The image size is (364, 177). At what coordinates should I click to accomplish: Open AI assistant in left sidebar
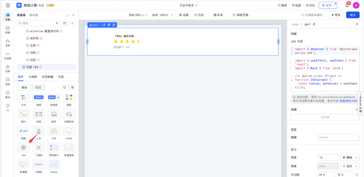8,107
